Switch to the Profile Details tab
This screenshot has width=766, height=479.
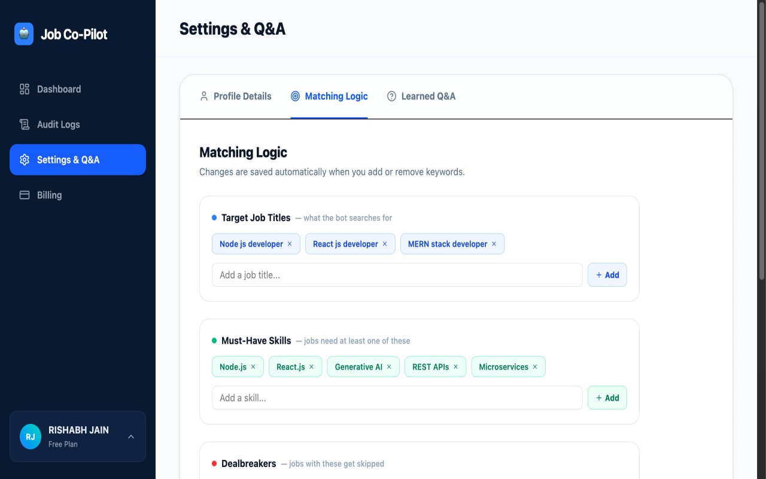tap(235, 96)
